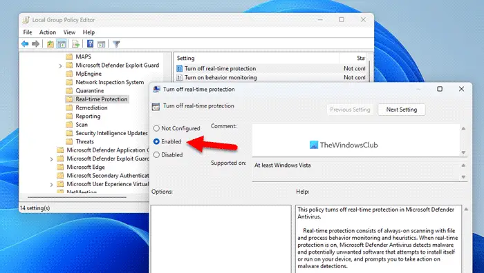Click the Local Group Policy Editor title icon

(x=26, y=20)
